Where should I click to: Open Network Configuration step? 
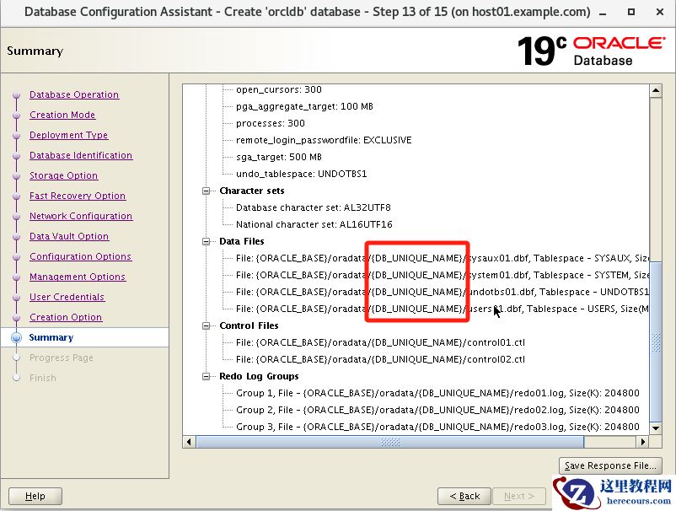tap(81, 216)
